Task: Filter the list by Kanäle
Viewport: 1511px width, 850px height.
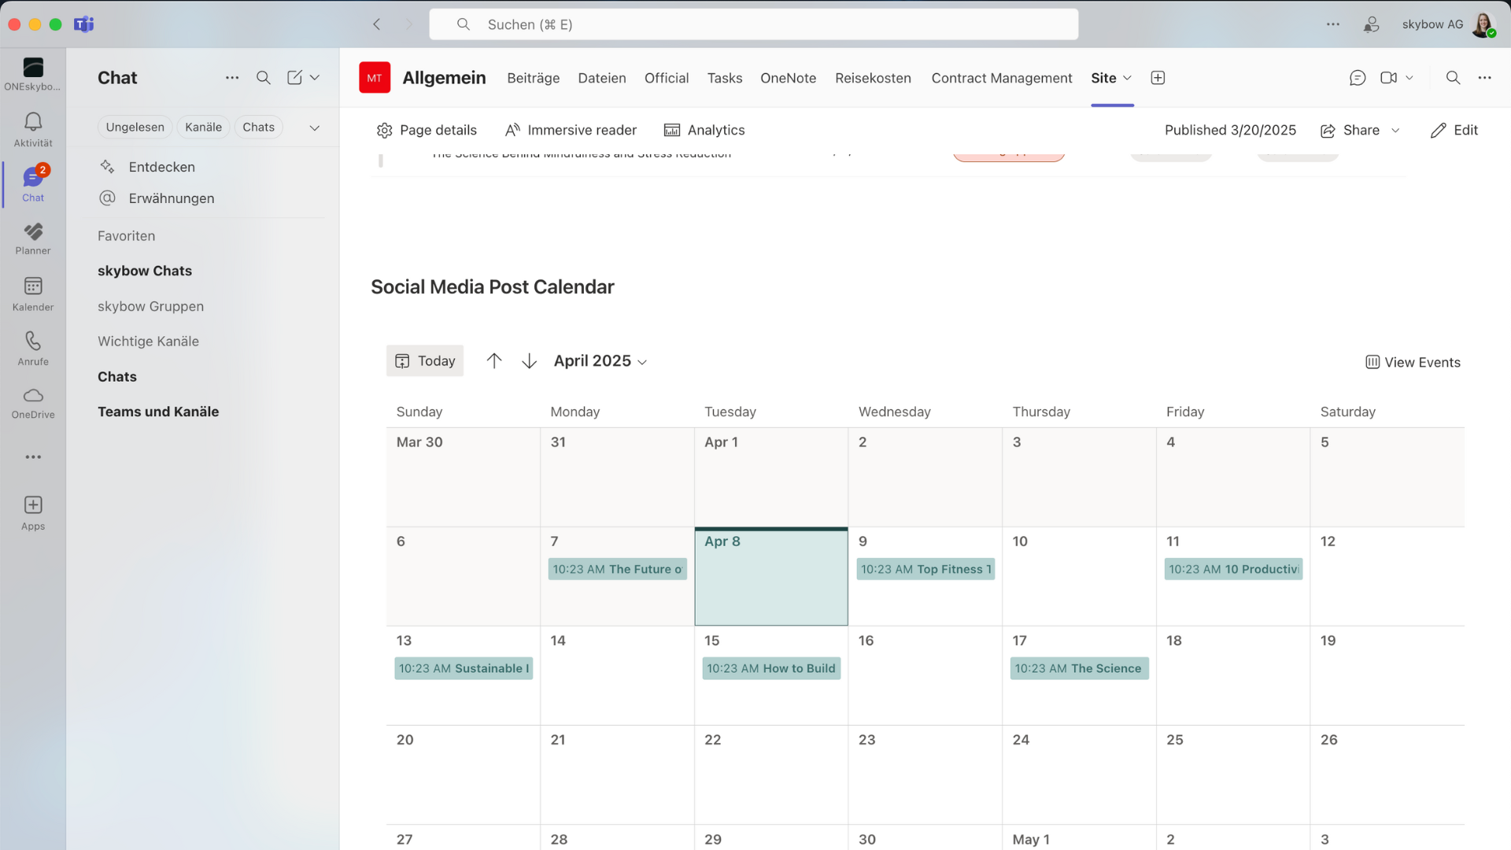Action: 203,128
